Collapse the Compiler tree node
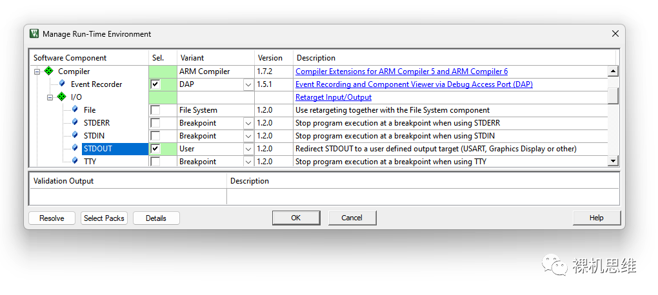The width and height of the screenshot is (658, 295). (37, 71)
